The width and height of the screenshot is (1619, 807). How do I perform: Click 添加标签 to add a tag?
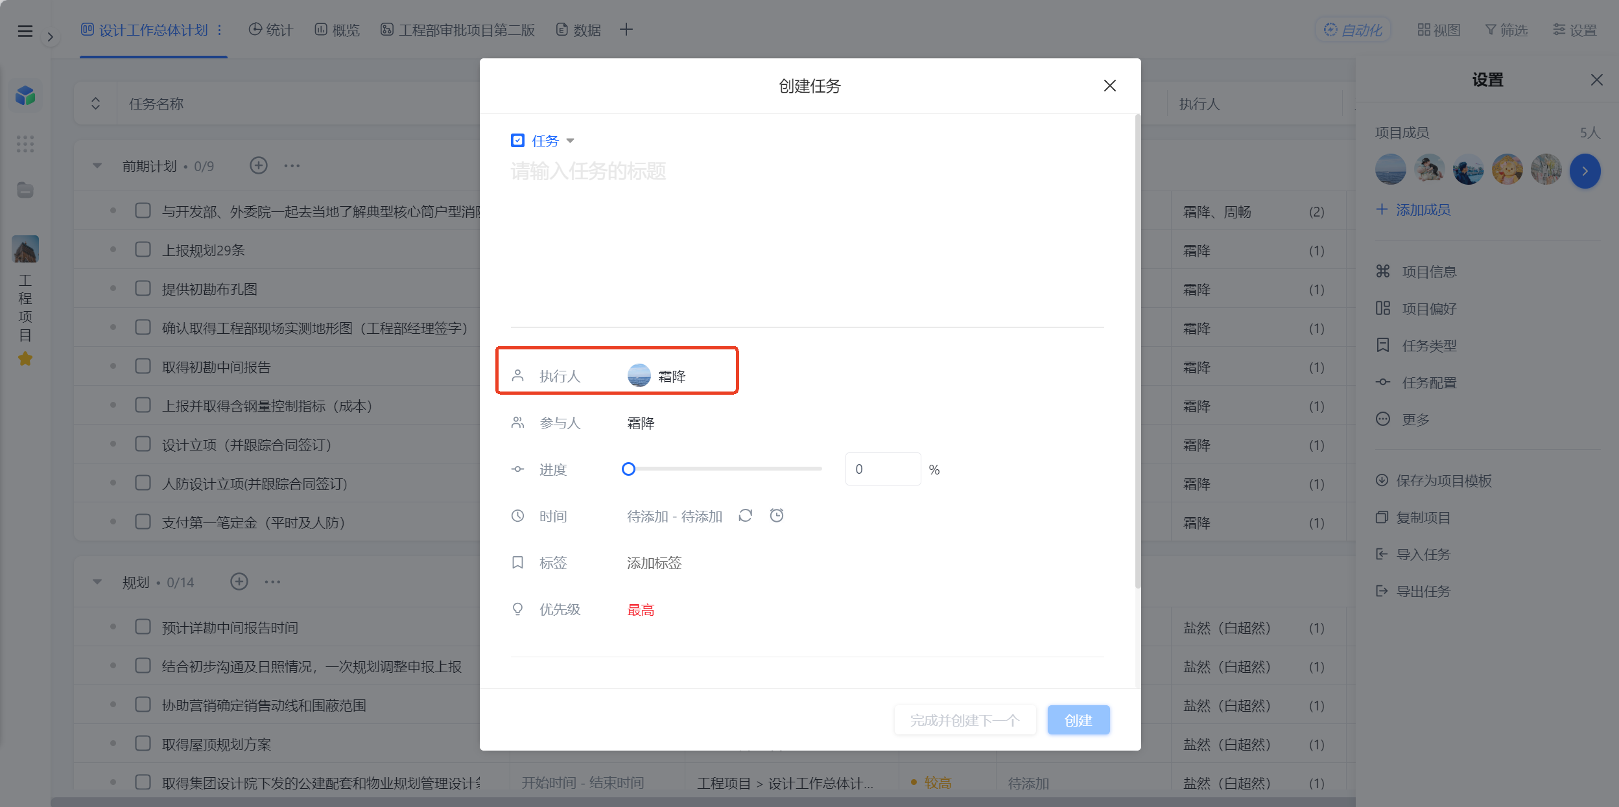click(654, 563)
